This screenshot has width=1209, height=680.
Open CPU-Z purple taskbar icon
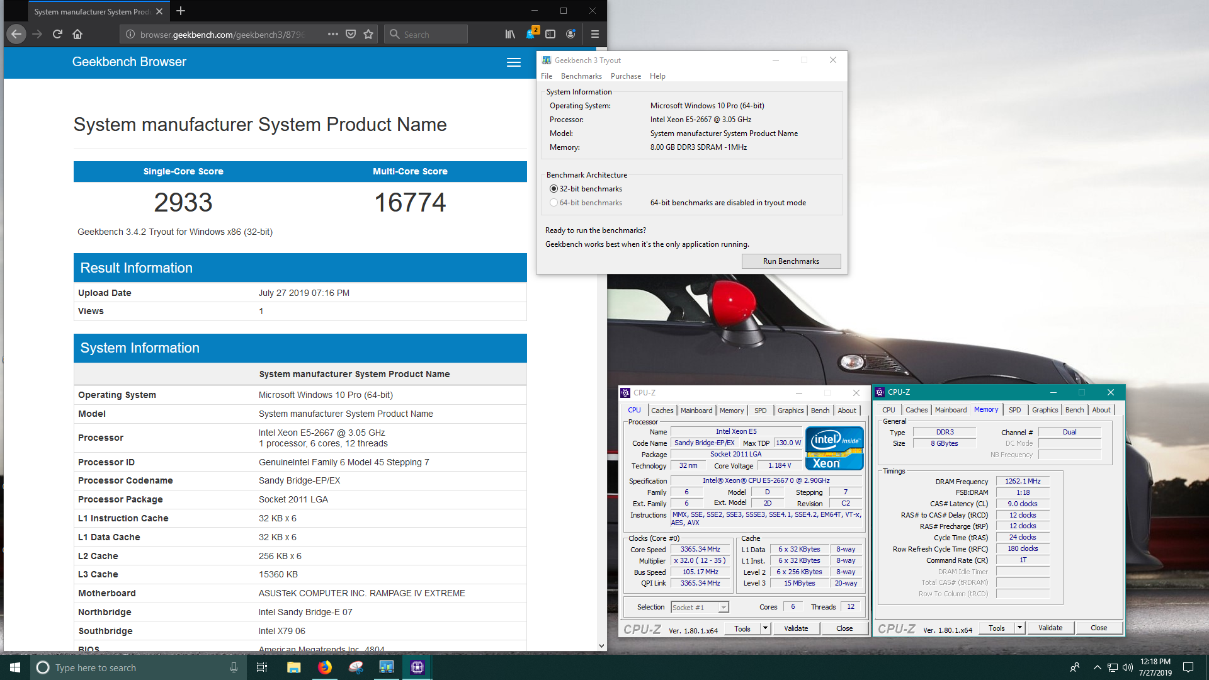(x=417, y=667)
